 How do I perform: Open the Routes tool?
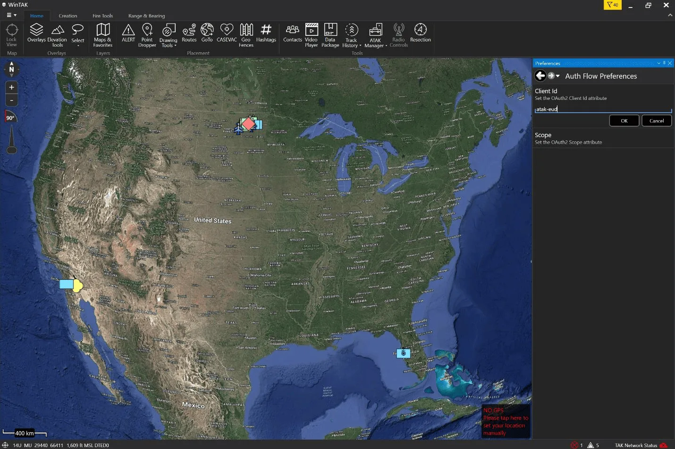pos(189,33)
